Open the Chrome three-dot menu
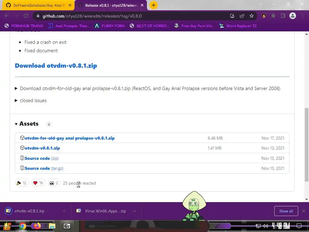 302,16
